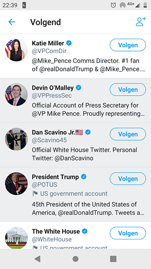This screenshot has width=151, height=269.
Task: Follow President Trump with the Volgen button
Action: (128, 179)
